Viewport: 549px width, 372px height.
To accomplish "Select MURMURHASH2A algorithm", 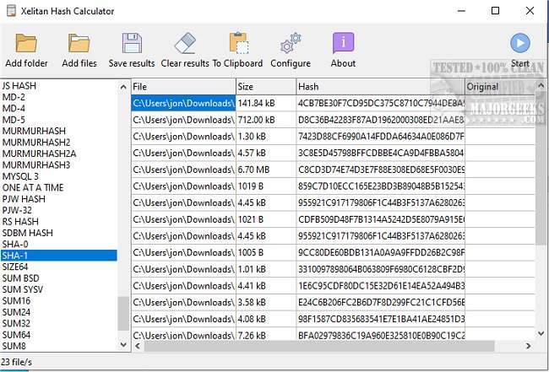I will point(39,154).
